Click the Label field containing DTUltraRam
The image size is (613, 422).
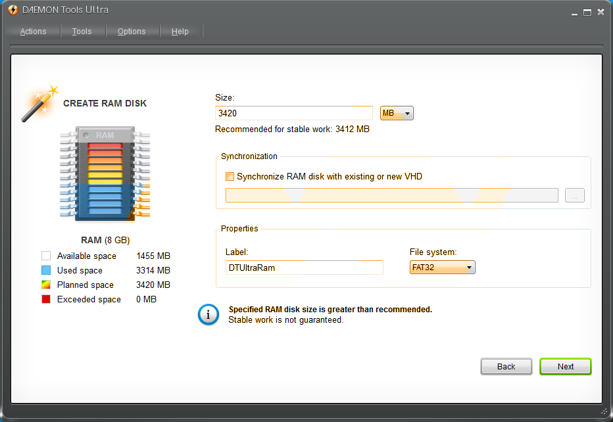pos(304,267)
